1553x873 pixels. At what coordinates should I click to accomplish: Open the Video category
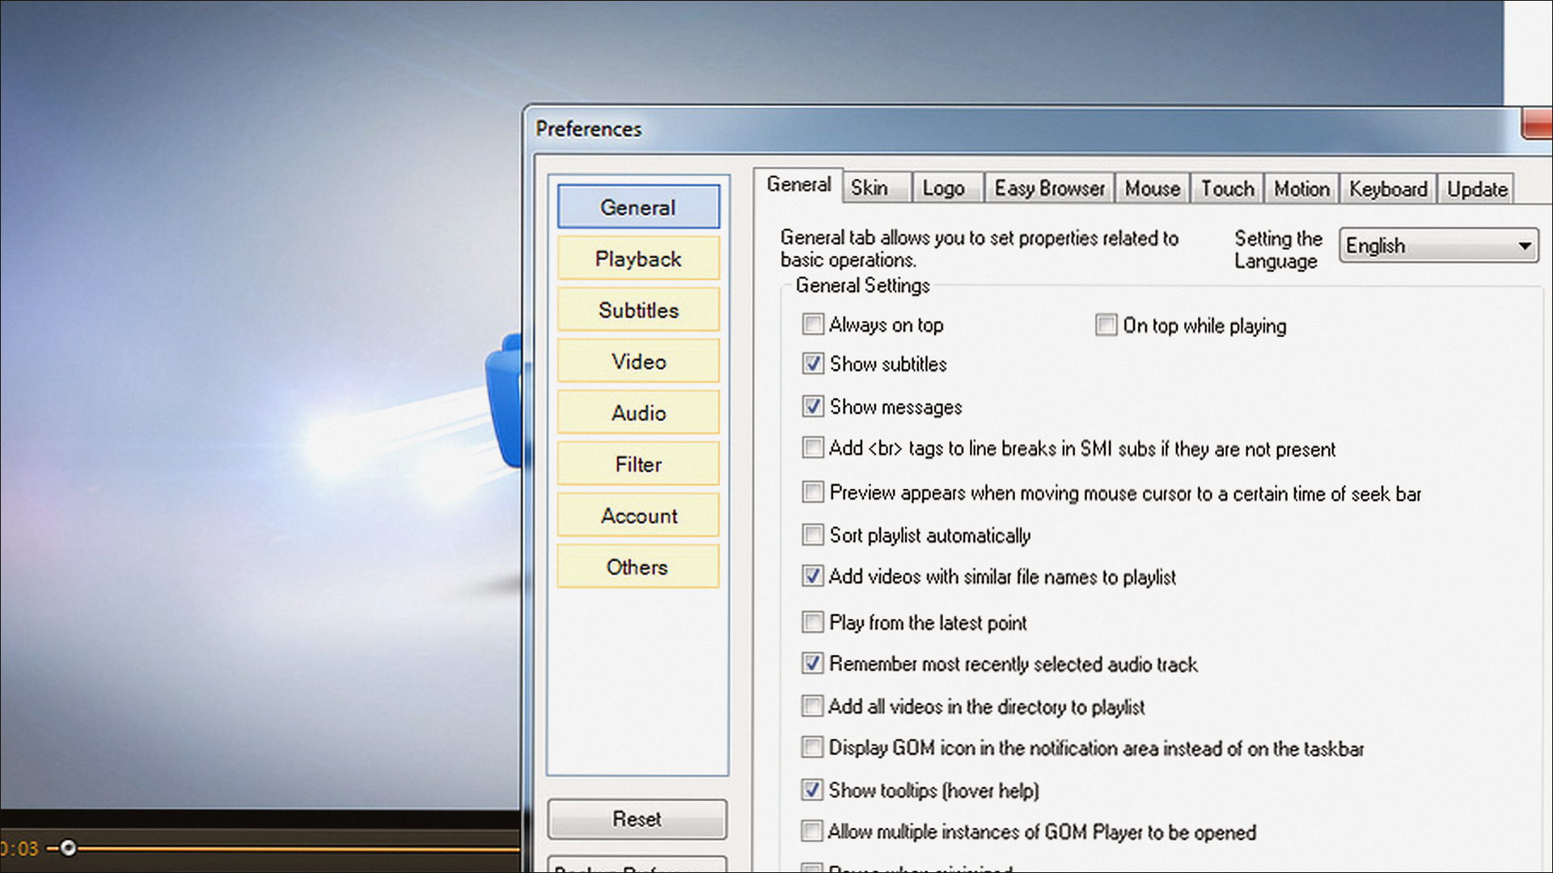(638, 361)
